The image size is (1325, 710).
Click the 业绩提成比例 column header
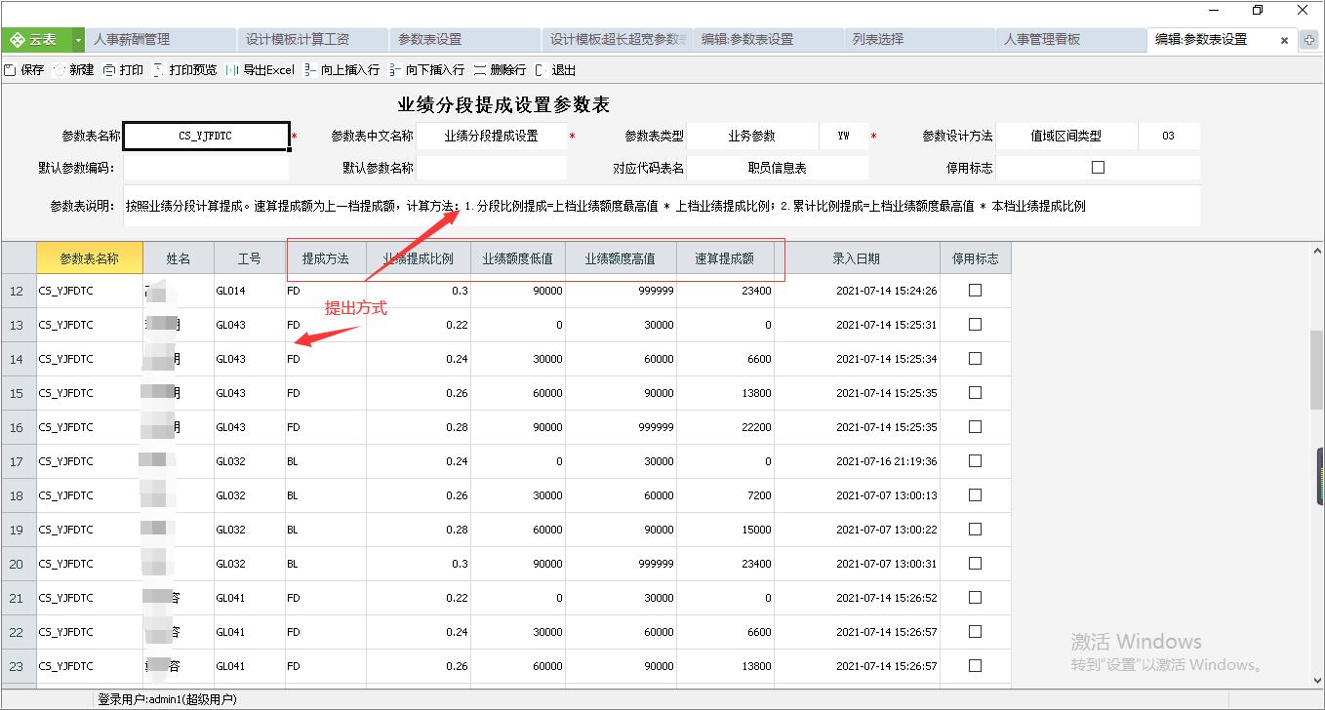(419, 258)
